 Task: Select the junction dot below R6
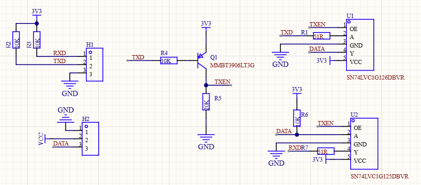pos(297,135)
